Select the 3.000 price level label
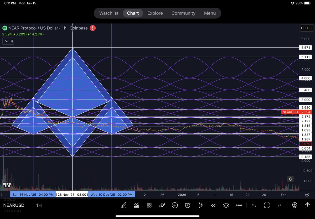The height and width of the screenshot is (219, 315). point(306,100)
